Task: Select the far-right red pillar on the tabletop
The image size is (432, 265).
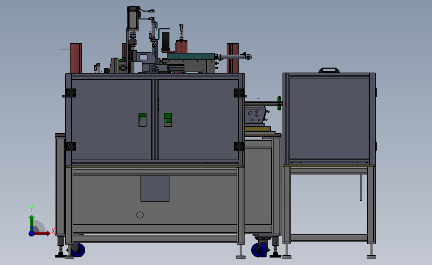Action: click(233, 58)
